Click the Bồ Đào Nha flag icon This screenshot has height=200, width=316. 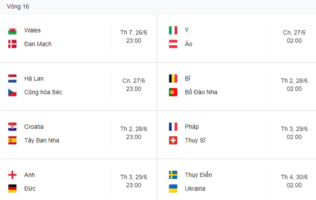(173, 92)
